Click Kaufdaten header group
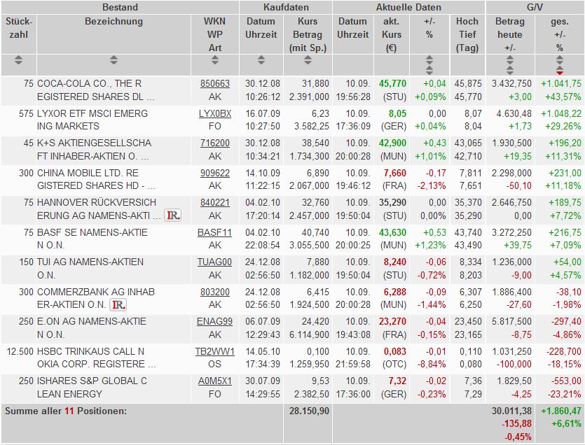The image size is (585, 445). coord(286,7)
